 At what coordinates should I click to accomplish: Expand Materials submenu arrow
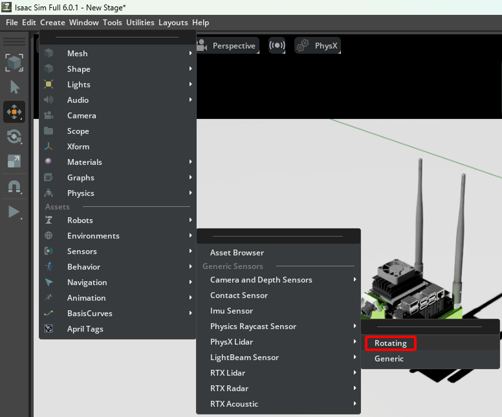coord(190,162)
